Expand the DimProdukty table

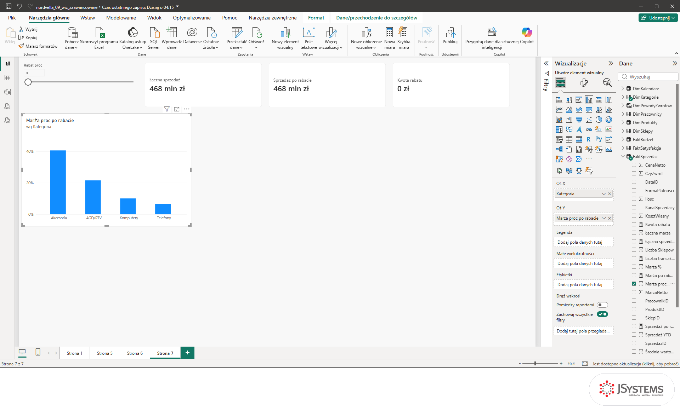pos(623,122)
